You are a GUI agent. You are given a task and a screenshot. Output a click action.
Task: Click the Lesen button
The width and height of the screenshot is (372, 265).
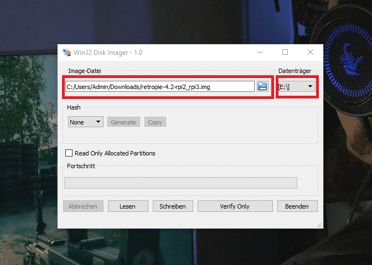[128, 206]
